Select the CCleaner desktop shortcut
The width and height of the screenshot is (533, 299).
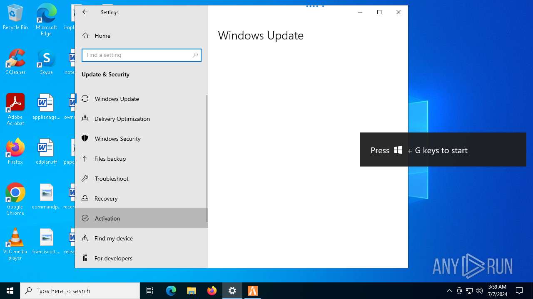click(15, 62)
